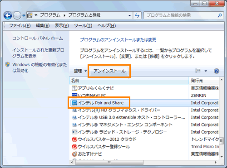
Task: Close the プログラムと機能 window
Action: pos(217,3)
